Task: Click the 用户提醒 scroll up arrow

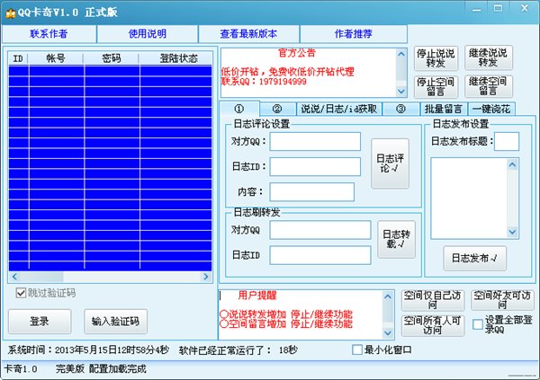Action: (388, 296)
